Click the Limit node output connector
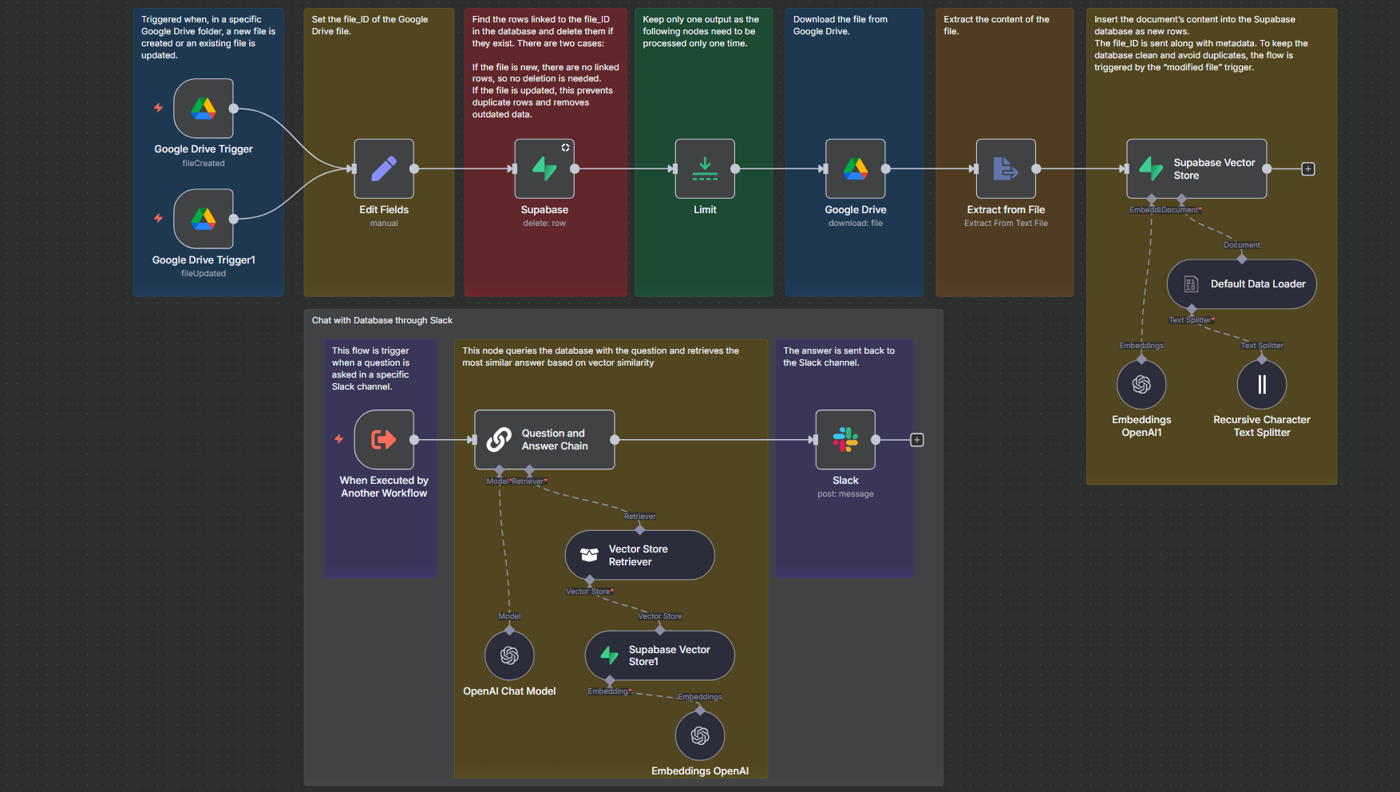The image size is (1400, 792). [x=735, y=169]
